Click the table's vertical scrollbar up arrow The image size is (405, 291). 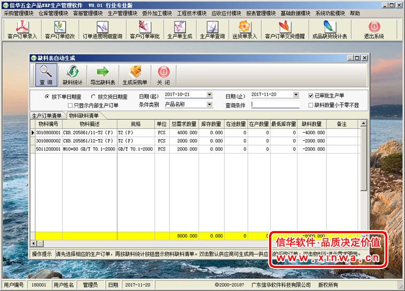[363, 124]
